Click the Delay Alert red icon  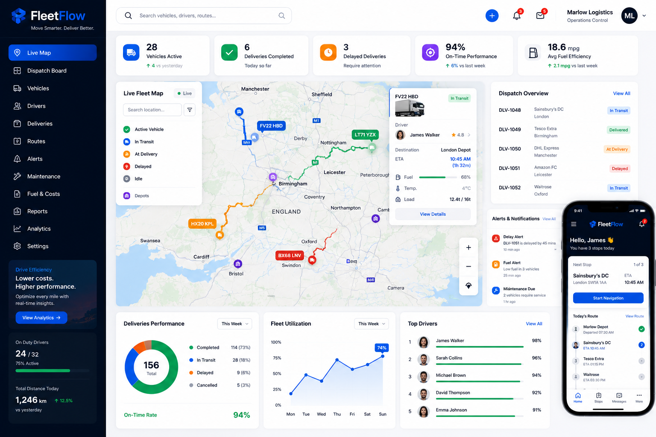pyautogui.click(x=496, y=239)
